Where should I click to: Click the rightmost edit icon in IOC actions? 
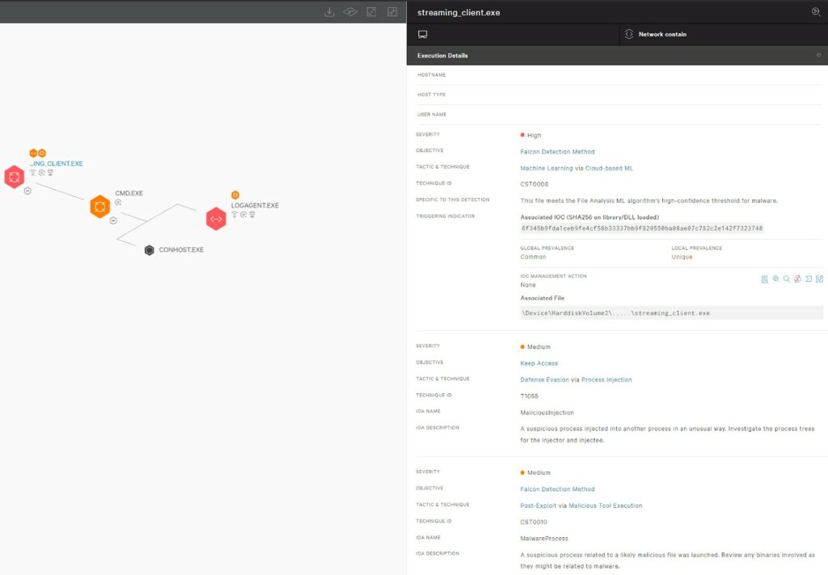[x=819, y=279]
